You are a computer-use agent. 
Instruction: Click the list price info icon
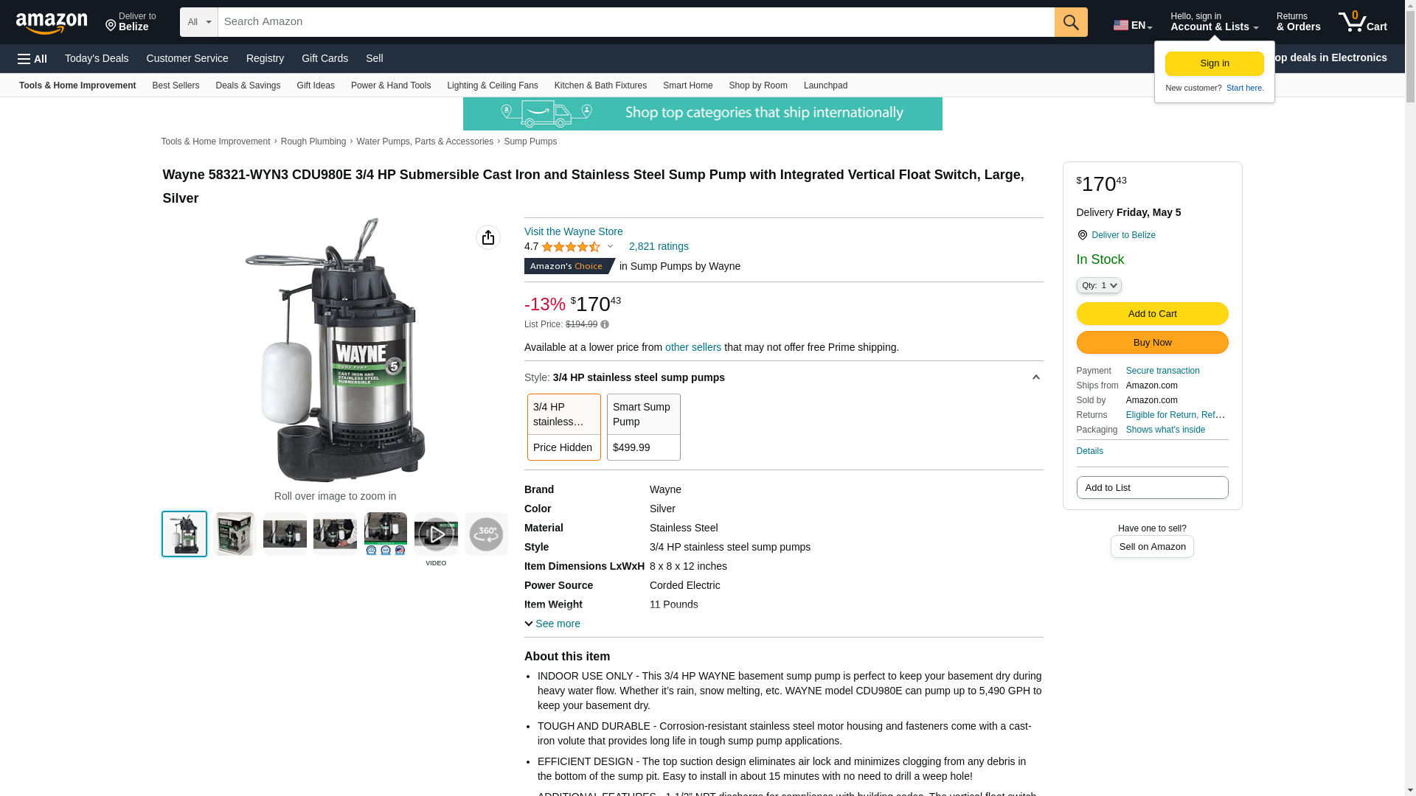(x=605, y=324)
